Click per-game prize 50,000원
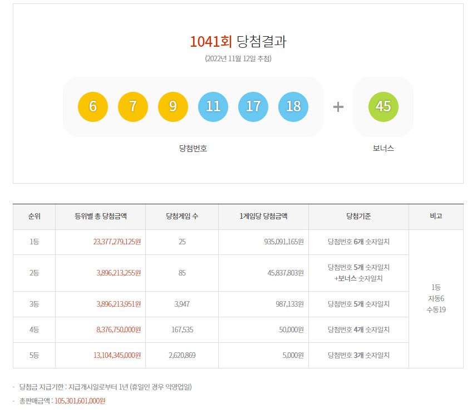Screen dimensions: 472x413 [291, 330]
